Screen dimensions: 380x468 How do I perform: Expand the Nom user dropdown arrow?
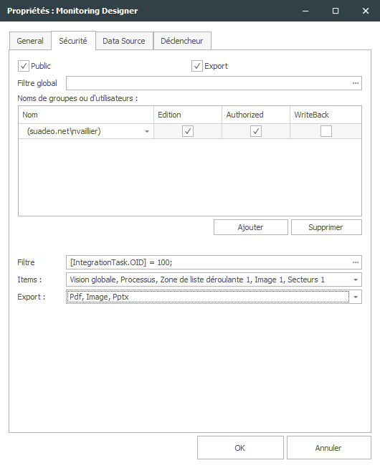click(147, 131)
